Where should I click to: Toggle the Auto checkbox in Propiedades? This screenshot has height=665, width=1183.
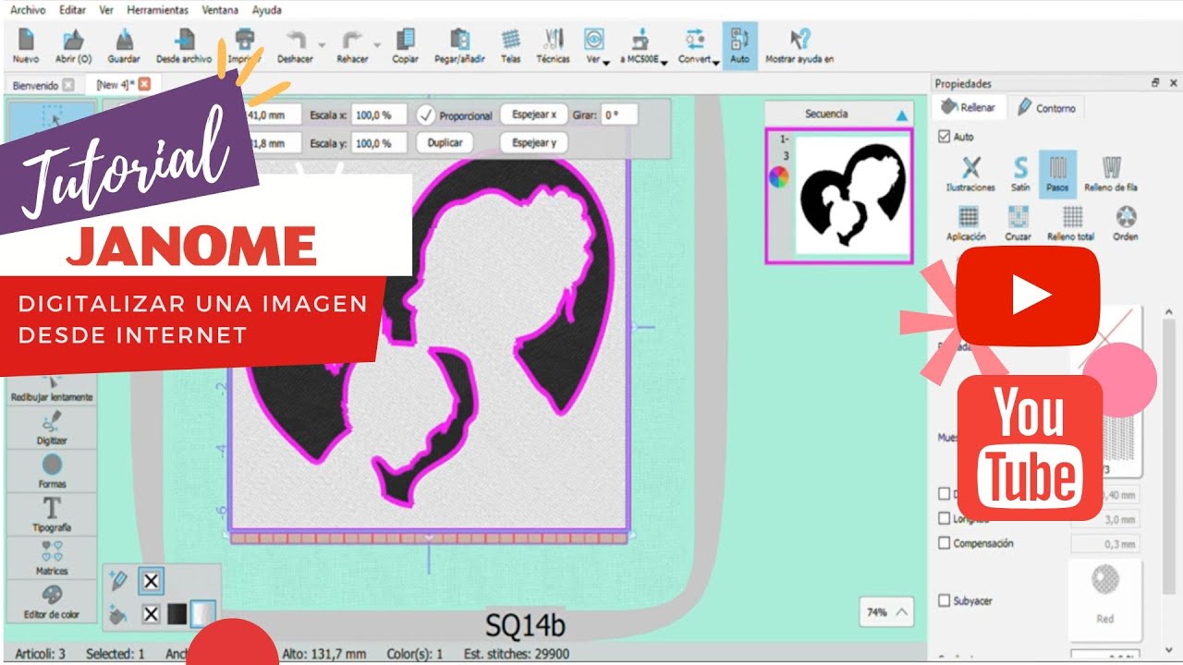coord(944,137)
